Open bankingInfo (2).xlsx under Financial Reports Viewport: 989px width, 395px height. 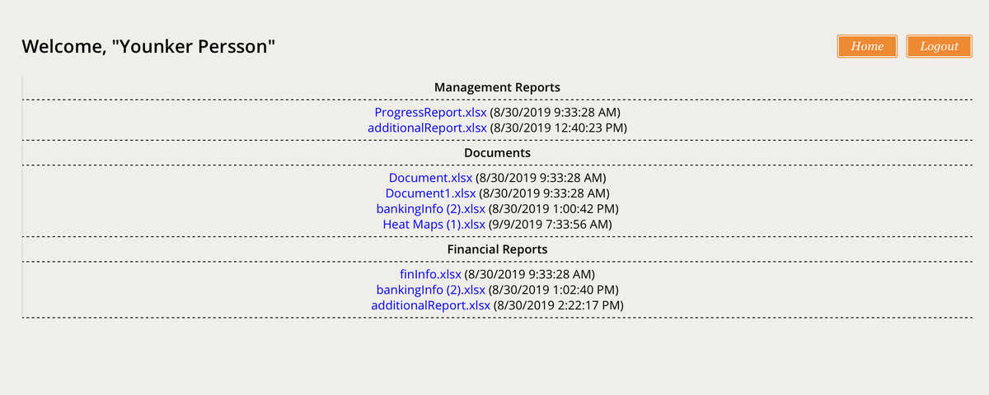tap(431, 290)
